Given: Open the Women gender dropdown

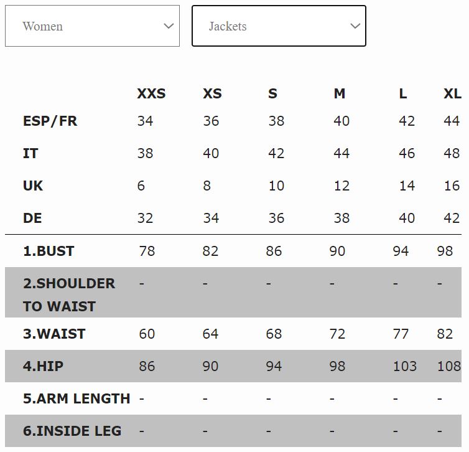Looking at the screenshot, I should (x=92, y=26).
